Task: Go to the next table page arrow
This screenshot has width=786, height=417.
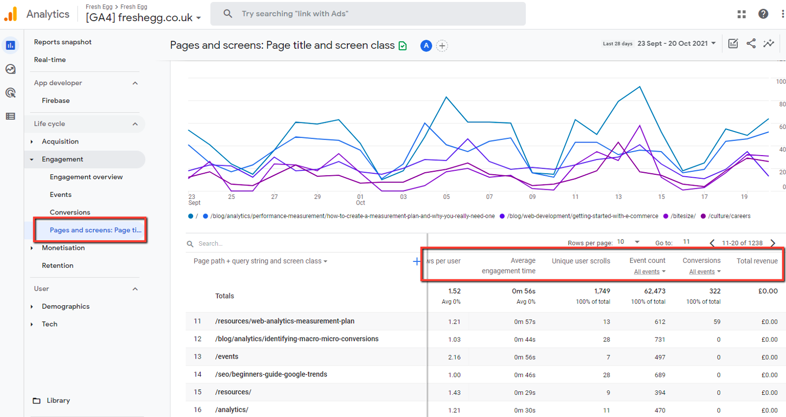Action: pos(773,243)
